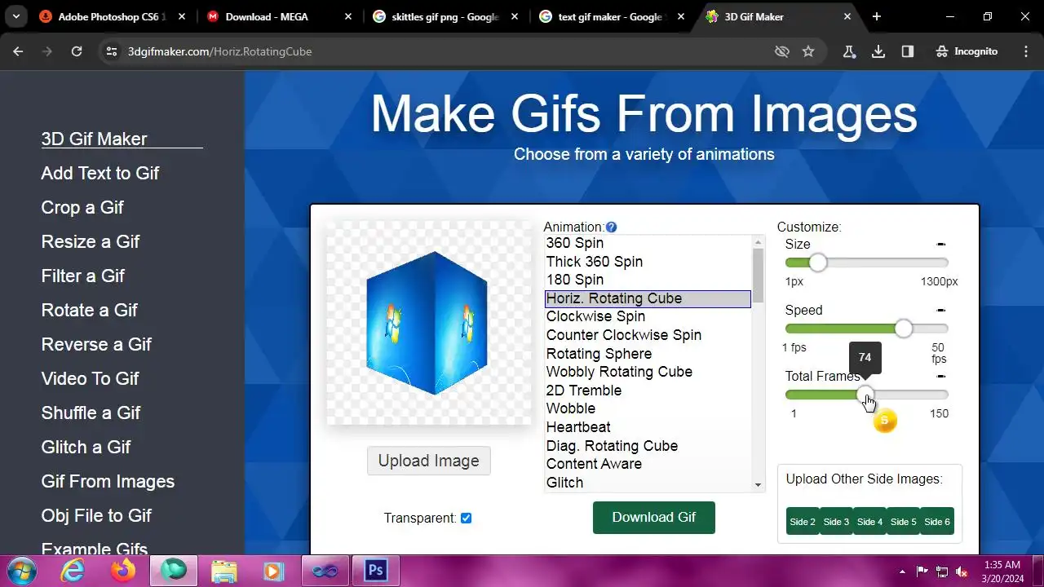This screenshot has height=587, width=1044.
Task: Open Add Text to Gif page
Action: pyautogui.click(x=100, y=173)
